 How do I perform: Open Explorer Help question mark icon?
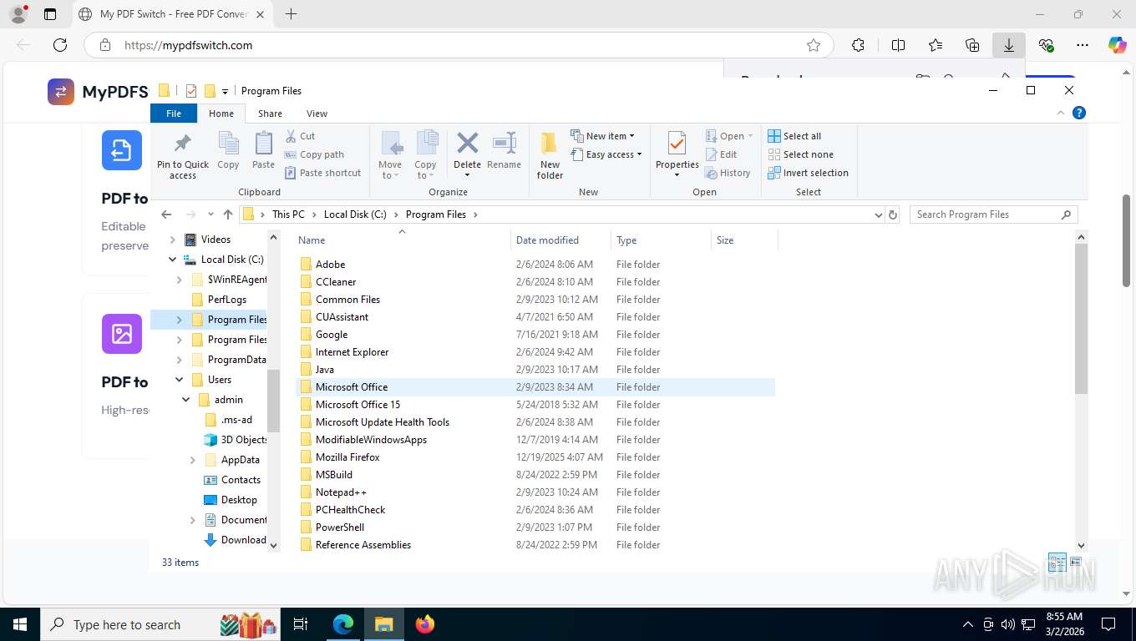(x=1079, y=113)
